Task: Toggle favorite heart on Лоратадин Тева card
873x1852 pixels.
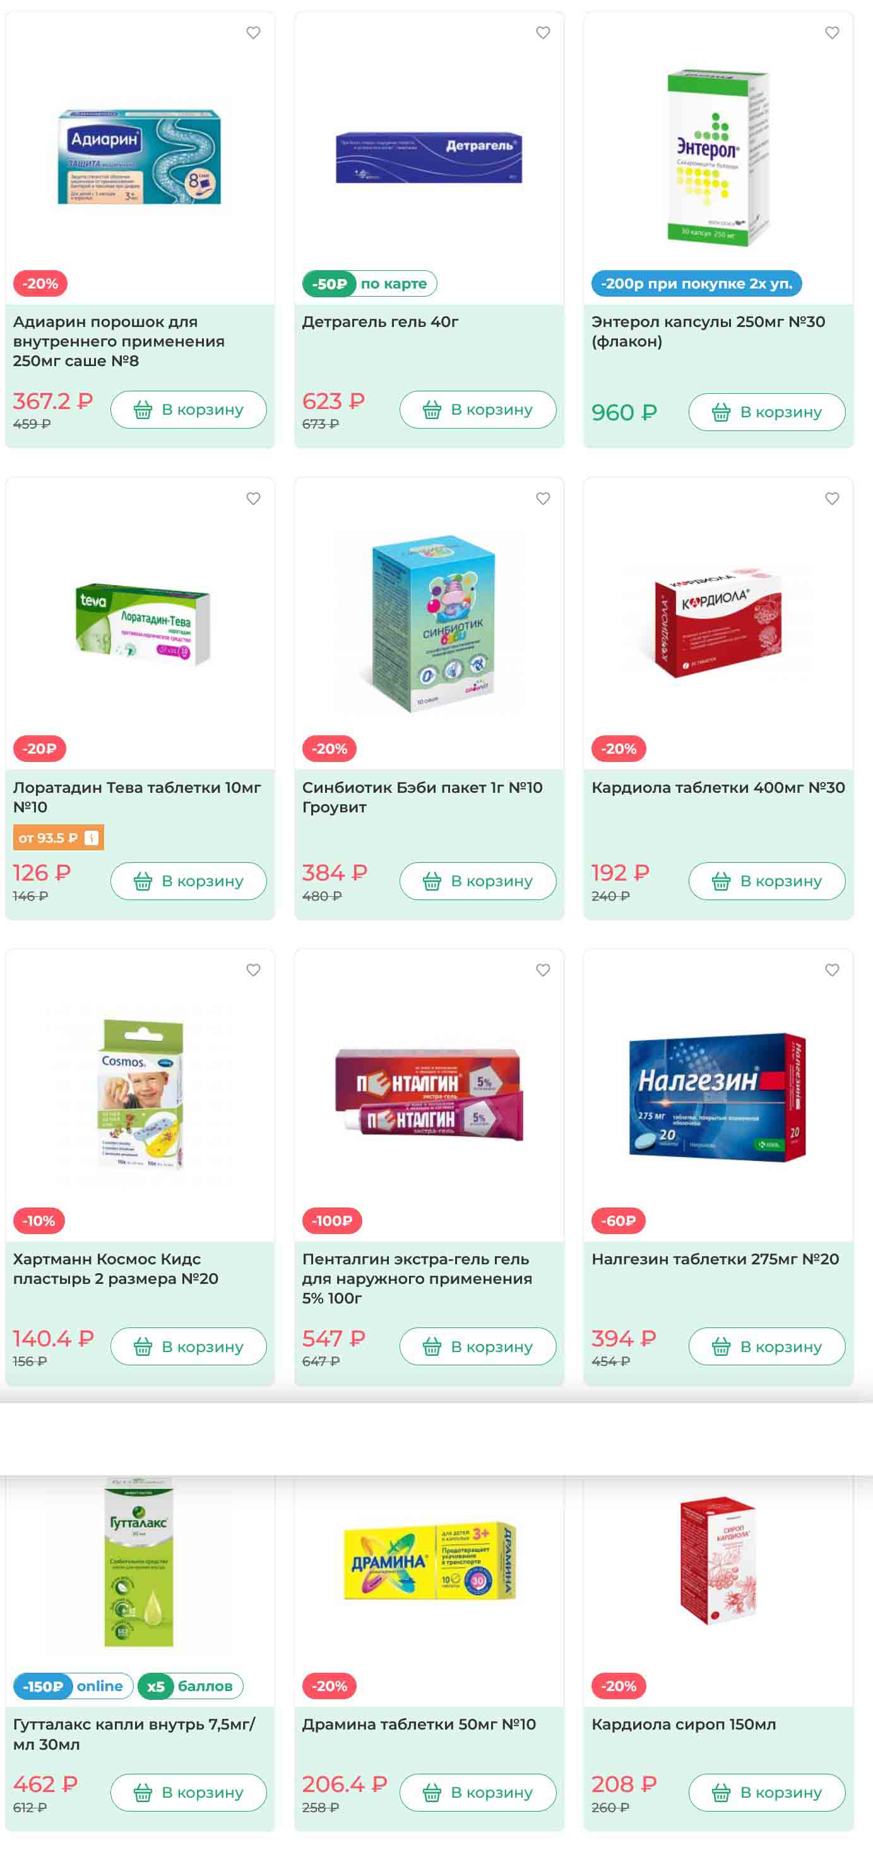Action: [x=253, y=498]
